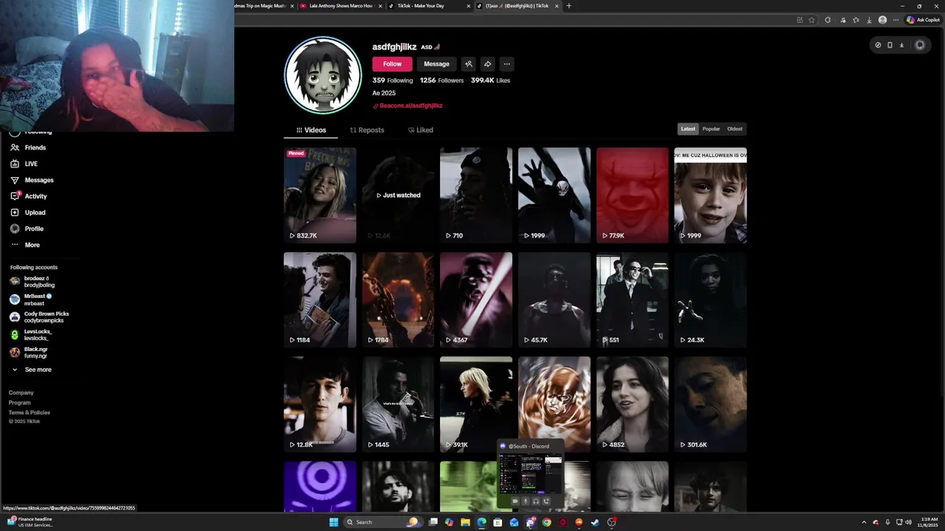Viewport: 945px width, 531px height.
Task: Show hidden system tray icons
Action: (864, 522)
